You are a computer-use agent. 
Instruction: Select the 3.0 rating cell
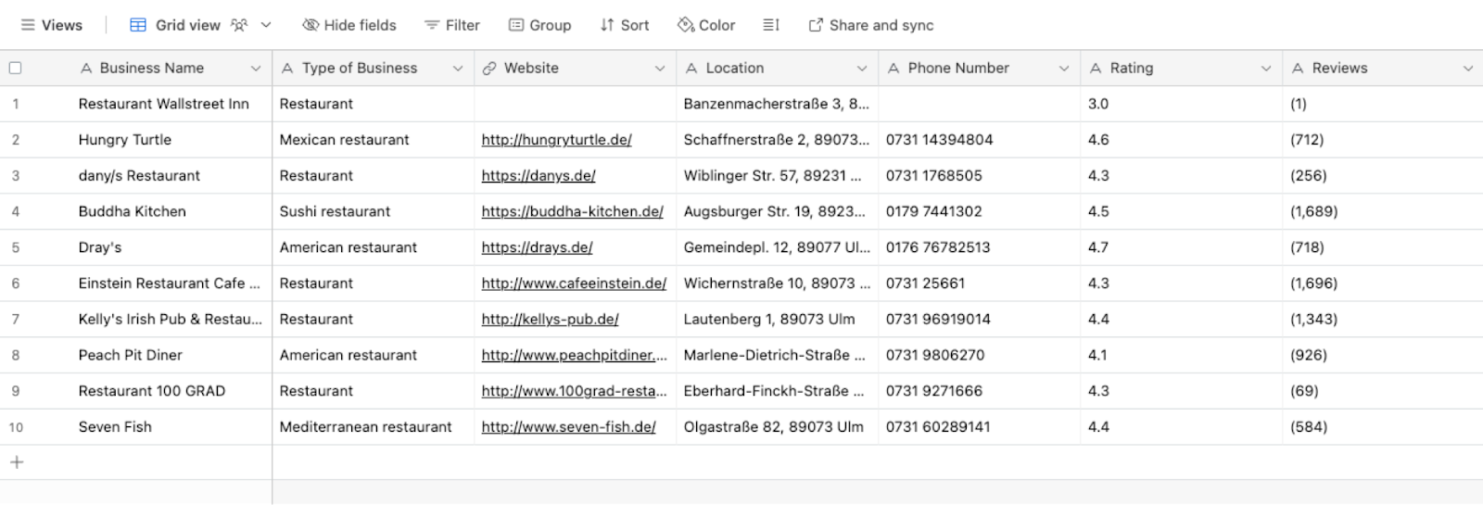(x=1182, y=104)
